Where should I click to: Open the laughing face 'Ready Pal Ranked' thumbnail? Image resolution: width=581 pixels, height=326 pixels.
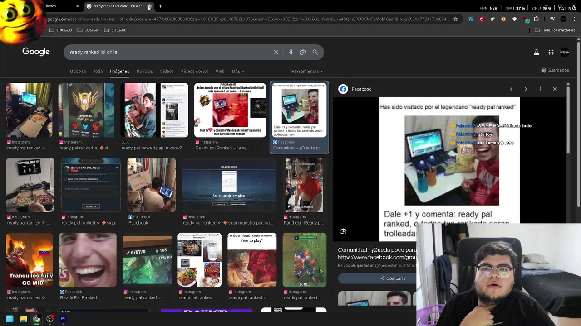[x=88, y=260]
